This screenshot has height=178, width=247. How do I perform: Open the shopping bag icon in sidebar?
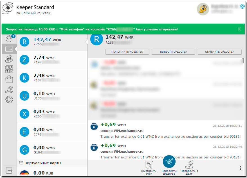(x=9, y=79)
